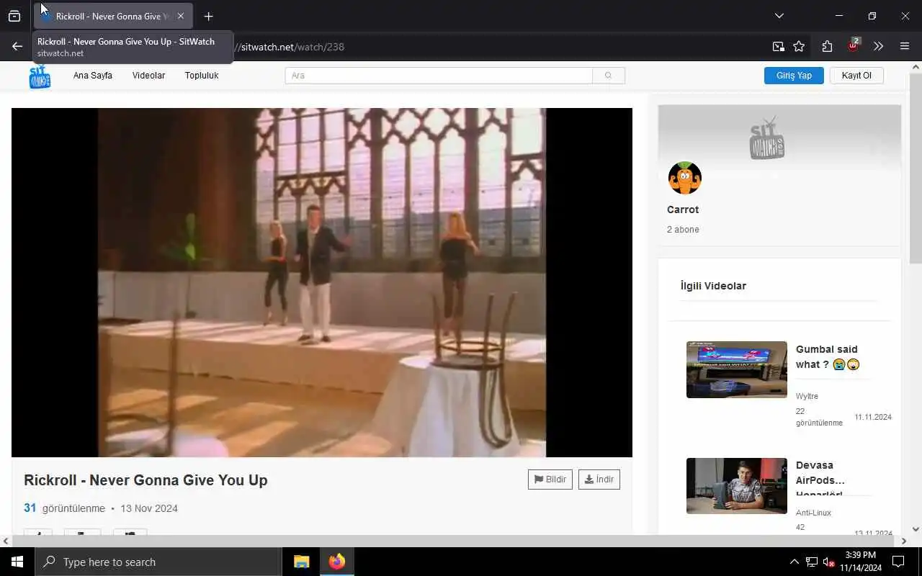Screen dimensions: 922x576
Task: Open File Explorer from taskbar
Action: pyautogui.click(x=302, y=562)
